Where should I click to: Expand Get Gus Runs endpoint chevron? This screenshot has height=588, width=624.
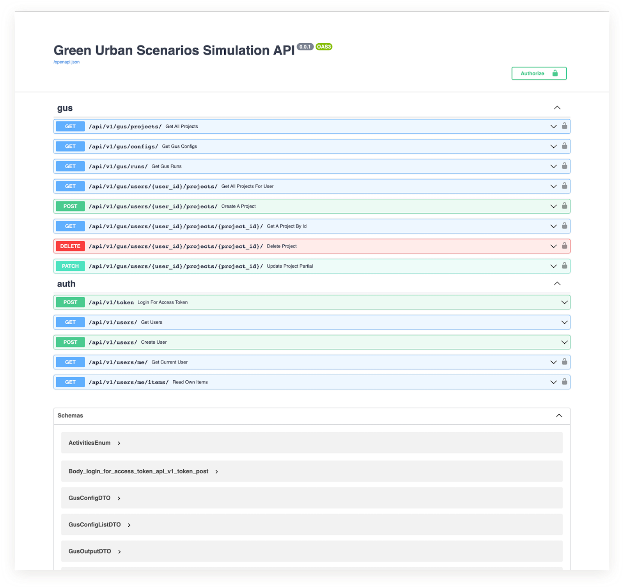coord(553,166)
